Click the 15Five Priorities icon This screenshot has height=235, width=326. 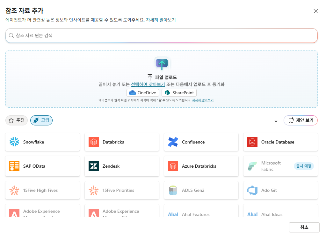tap(94, 190)
